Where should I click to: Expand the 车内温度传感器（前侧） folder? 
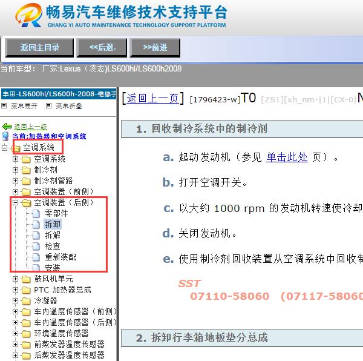point(15,312)
